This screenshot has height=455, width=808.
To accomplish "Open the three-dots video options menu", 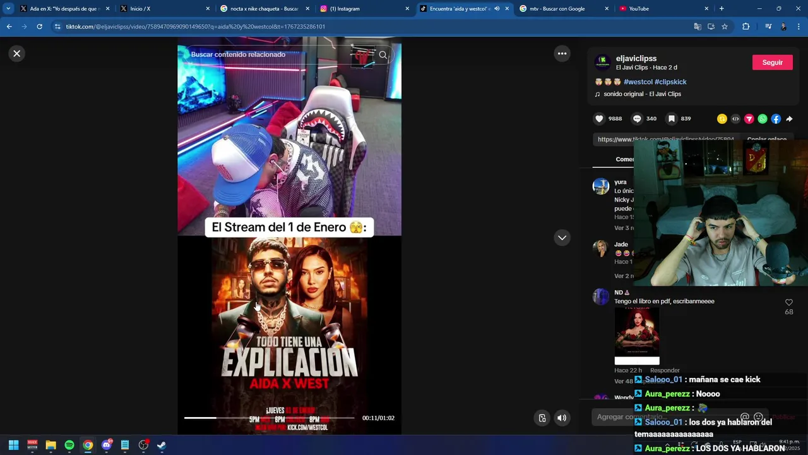I will coord(562,54).
